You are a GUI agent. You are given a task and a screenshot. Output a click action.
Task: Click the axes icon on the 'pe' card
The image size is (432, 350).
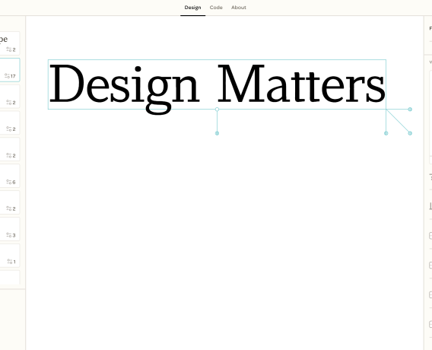pos(9,49)
